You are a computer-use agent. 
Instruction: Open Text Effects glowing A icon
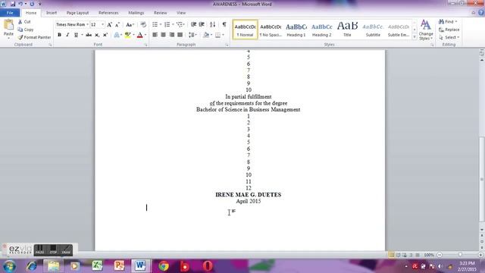coord(117,35)
